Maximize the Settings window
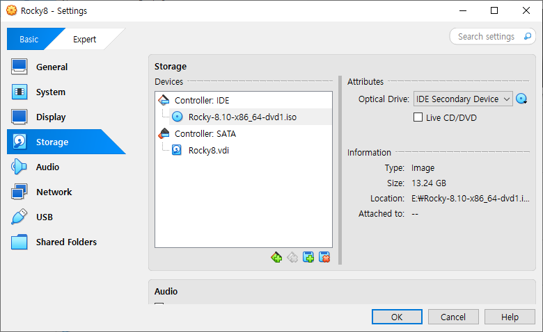 (x=494, y=10)
